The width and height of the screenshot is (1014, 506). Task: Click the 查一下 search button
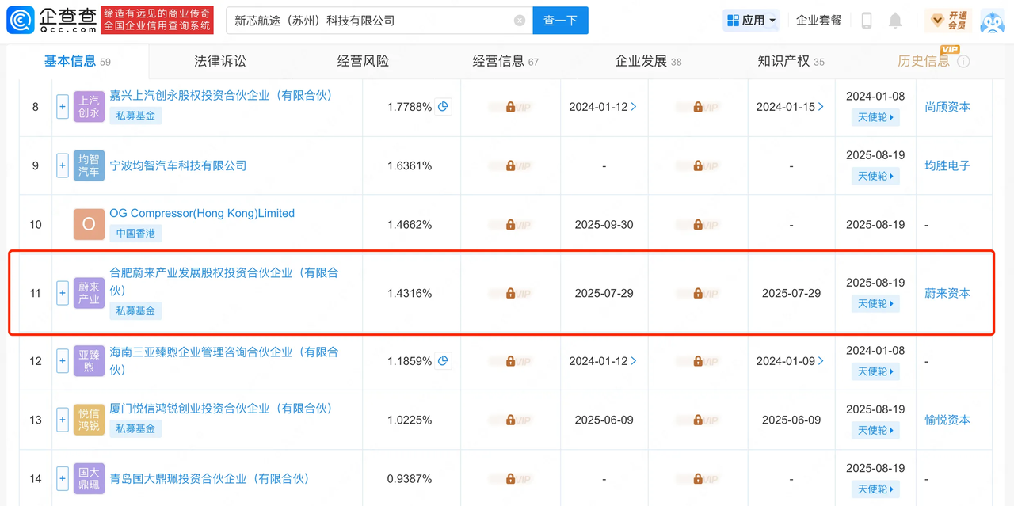tap(560, 21)
